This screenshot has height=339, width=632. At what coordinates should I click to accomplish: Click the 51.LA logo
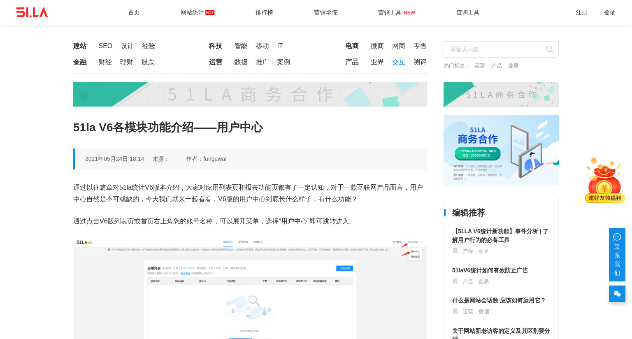(32, 12)
